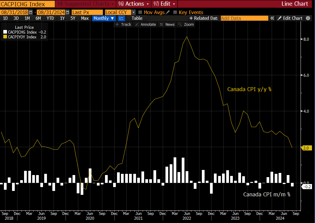Click the yellow CACPIYOY legend color swatch
The height and width of the screenshot is (223, 315).
pos(5,37)
